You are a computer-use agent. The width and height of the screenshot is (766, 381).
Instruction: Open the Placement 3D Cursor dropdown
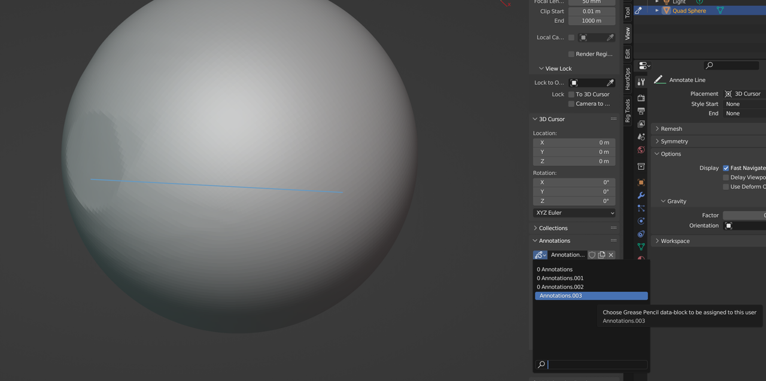click(744, 94)
